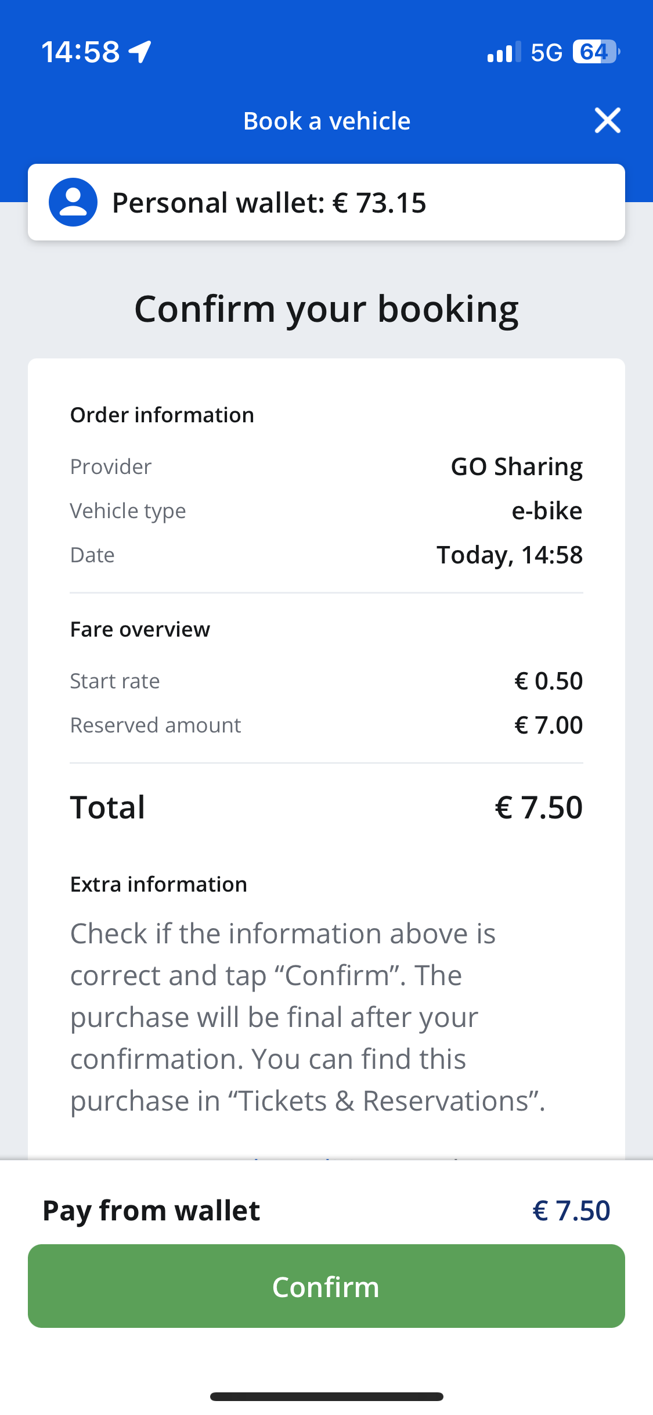The width and height of the screenshot is (653, 1415).
Task: Tap the green Confirm button
Action: pos(326,1286)
